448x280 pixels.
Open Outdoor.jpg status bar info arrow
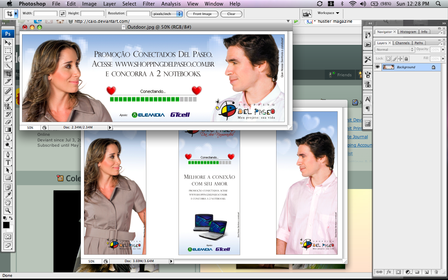click(x=110, y=128)
